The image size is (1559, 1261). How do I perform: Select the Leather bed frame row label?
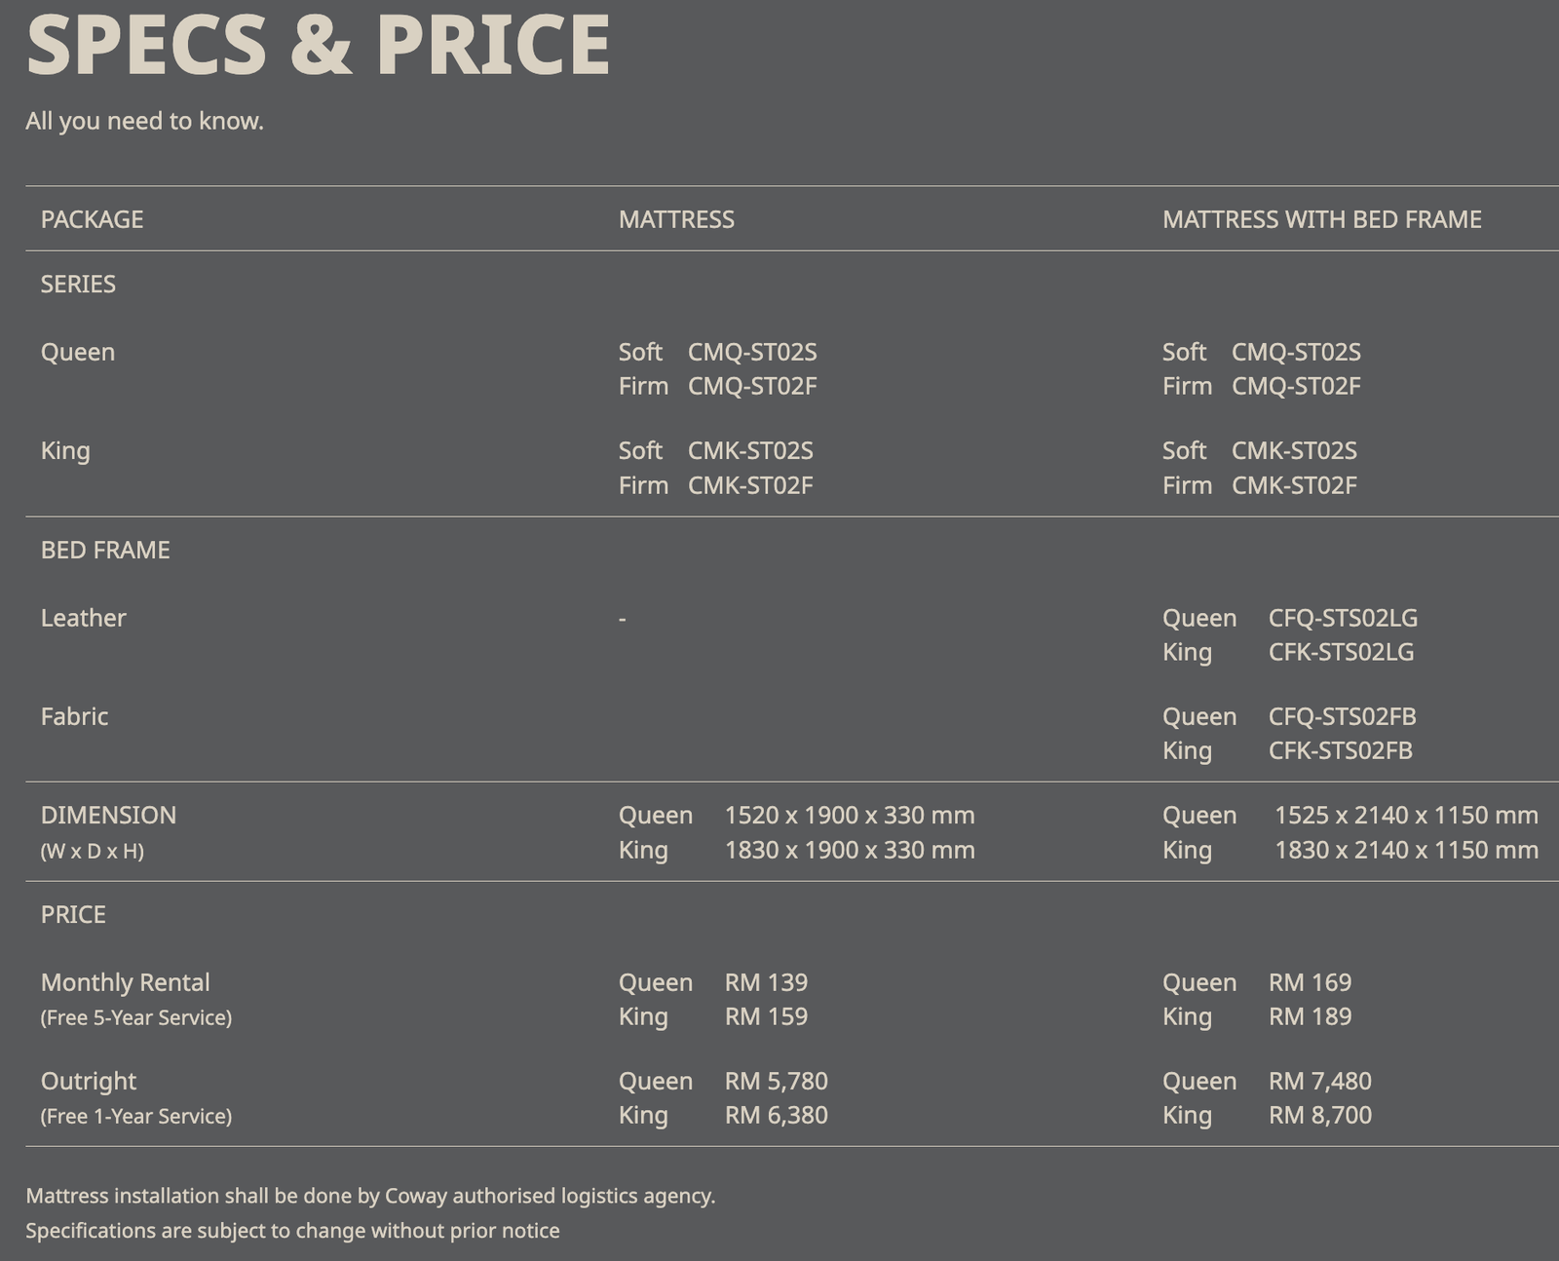pos(83,618)
